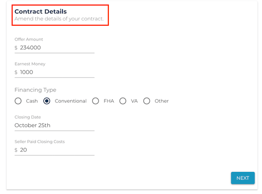Select the Conventional financing radio button
This screenshot has width=262, height=194.
click(x=46, y=101)
